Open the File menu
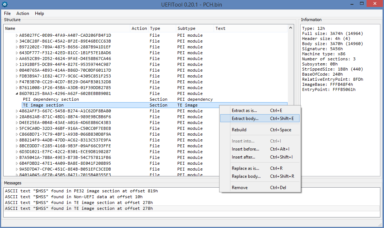 pos(7,13)
